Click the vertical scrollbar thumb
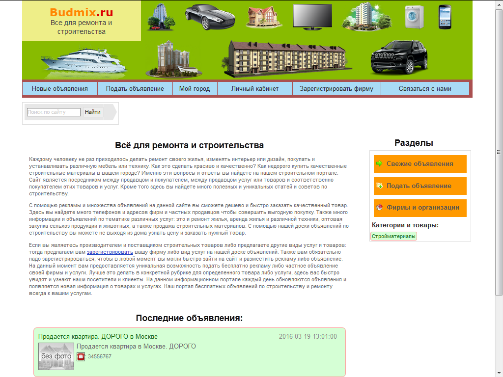 coord(499,152)
